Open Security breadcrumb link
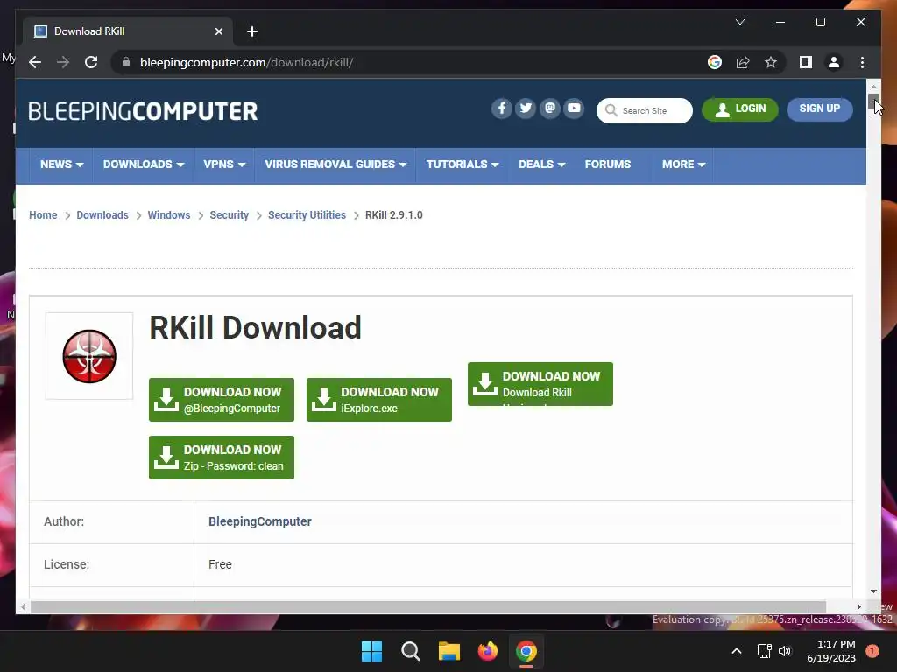The height and width of the screenshot is (672, 897). 229,215
